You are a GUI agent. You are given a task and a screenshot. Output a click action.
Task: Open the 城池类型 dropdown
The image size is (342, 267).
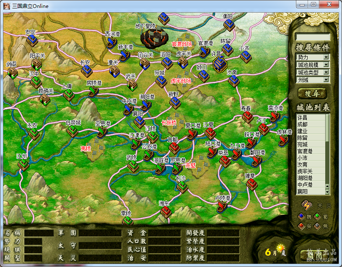(x=312, y=72)
